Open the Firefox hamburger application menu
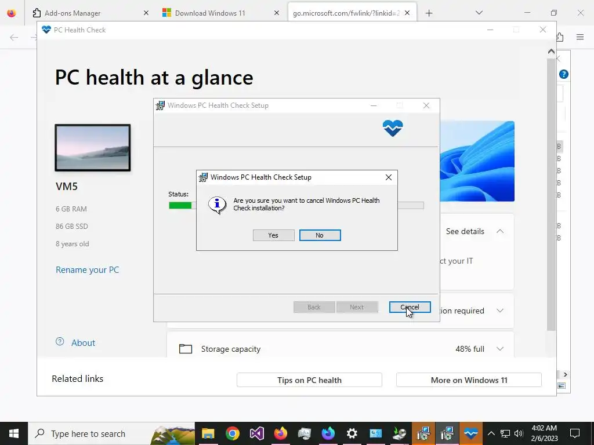This screenshot has height=445, width=594. [580, 37]
